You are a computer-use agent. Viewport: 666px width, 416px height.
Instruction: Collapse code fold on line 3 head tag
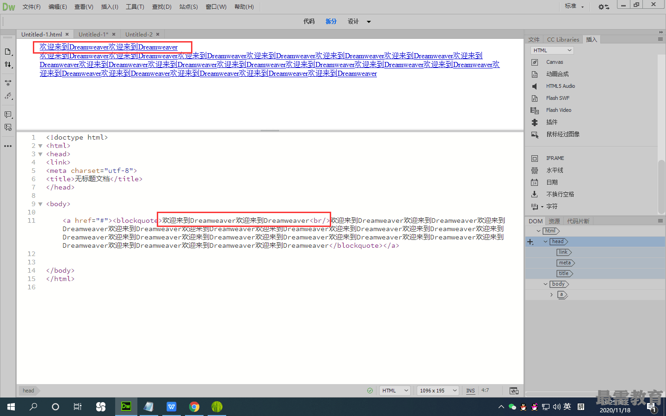tap(40, 154)
